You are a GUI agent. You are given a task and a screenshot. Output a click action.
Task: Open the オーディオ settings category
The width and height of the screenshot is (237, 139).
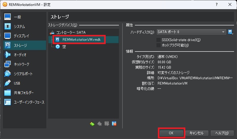[24, 55]
